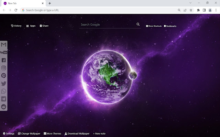
Task: Open Bookmarks list
Action: pyautogui.click(x=170, y=26)
